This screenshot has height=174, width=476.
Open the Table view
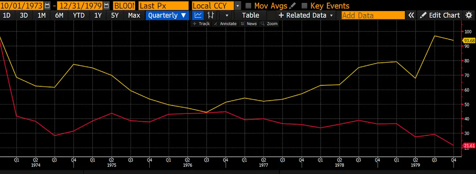point(250,15)
